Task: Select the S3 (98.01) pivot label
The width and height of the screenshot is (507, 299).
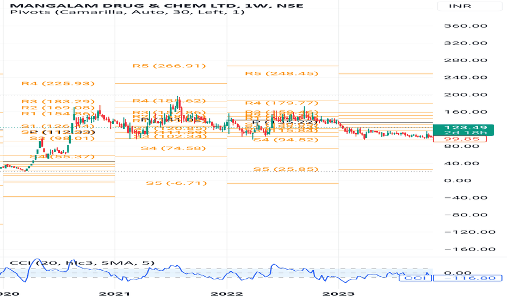Action: [x=63, y=139]
